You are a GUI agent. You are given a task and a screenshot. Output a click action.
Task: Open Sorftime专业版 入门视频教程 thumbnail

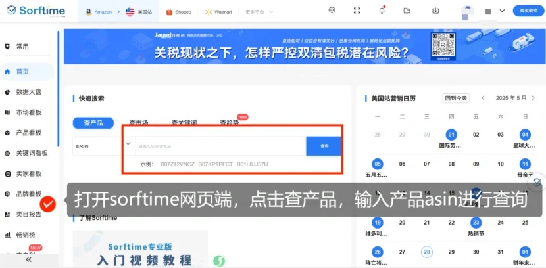click(x=140, y=248)
